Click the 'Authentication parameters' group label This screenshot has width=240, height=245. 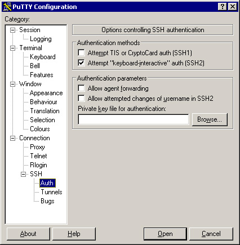[x=112, y=78]
